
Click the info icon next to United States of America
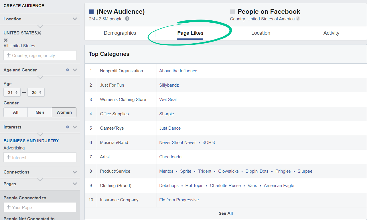tap(298, 19)
